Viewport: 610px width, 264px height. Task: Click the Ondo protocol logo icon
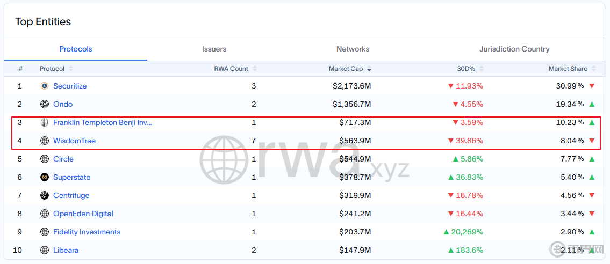(x=45, y=104)
